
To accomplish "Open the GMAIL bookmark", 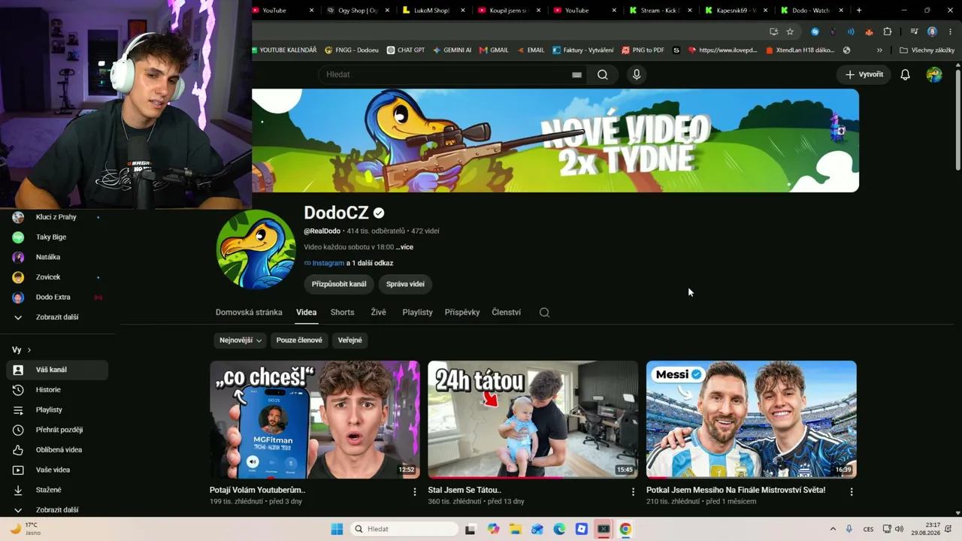I will [x=494, y=50].
